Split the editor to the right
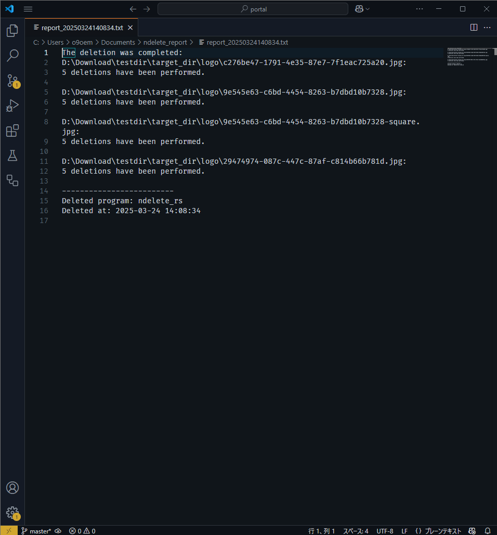This screenshot has height=535, width=497. click(474, 28)
